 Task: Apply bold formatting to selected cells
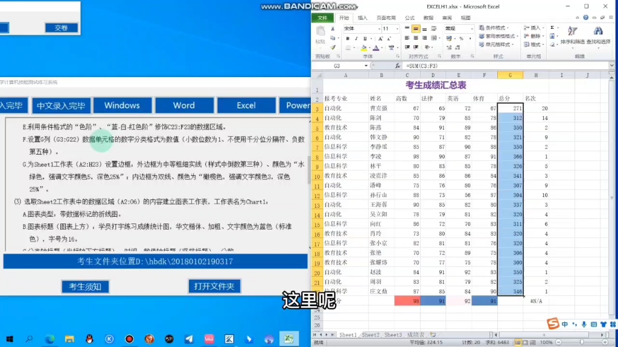[348, 39]
